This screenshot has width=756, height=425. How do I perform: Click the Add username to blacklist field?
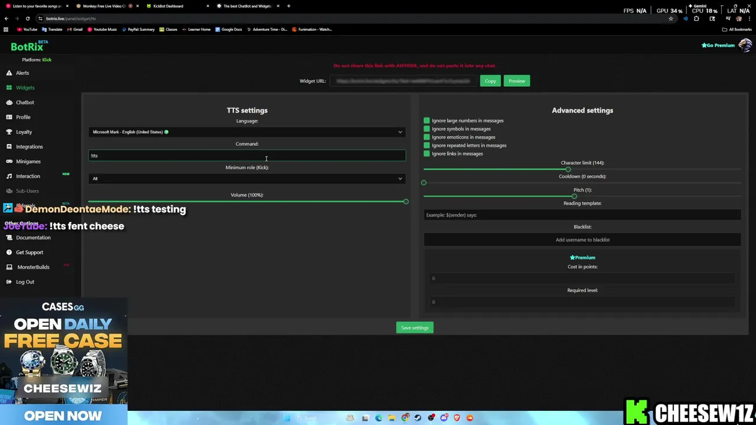tap(582, 240)
